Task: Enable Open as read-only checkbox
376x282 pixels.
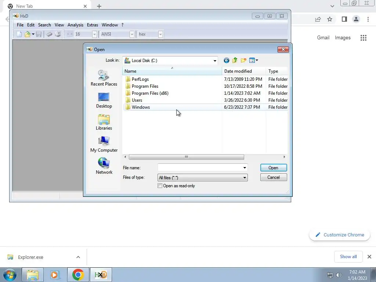Action: [x=160, y=185]
